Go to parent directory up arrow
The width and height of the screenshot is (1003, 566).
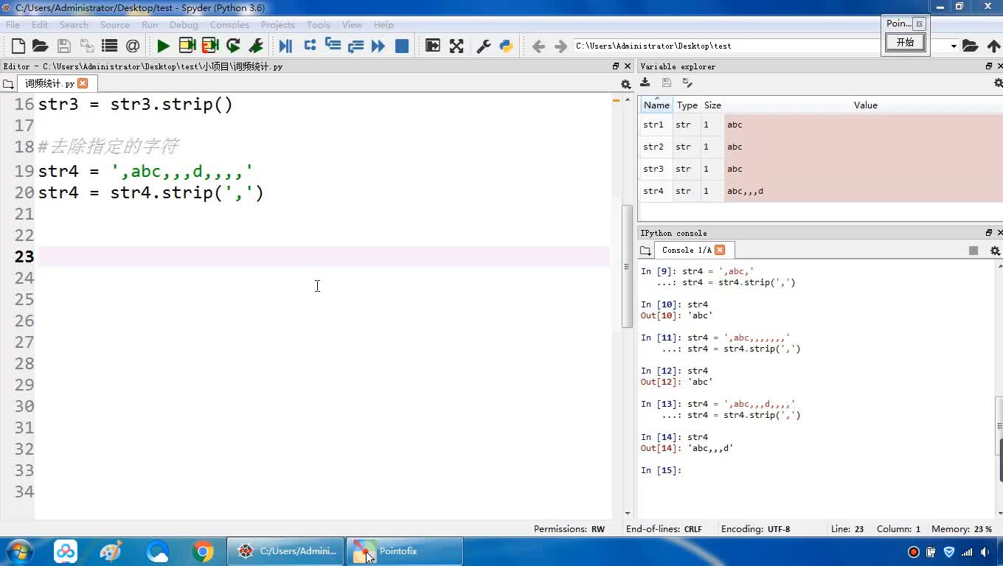[993, 46]
